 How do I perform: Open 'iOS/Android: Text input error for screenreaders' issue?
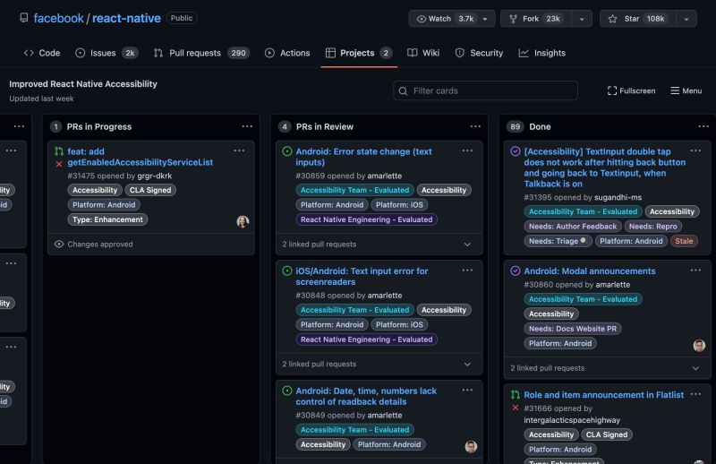click(x=362, y=277)
